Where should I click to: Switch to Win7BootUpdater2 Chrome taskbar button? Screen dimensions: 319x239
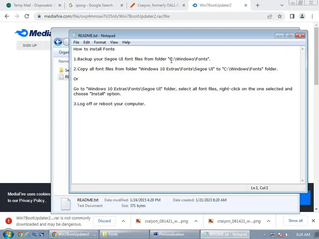[x=74, y=234]
